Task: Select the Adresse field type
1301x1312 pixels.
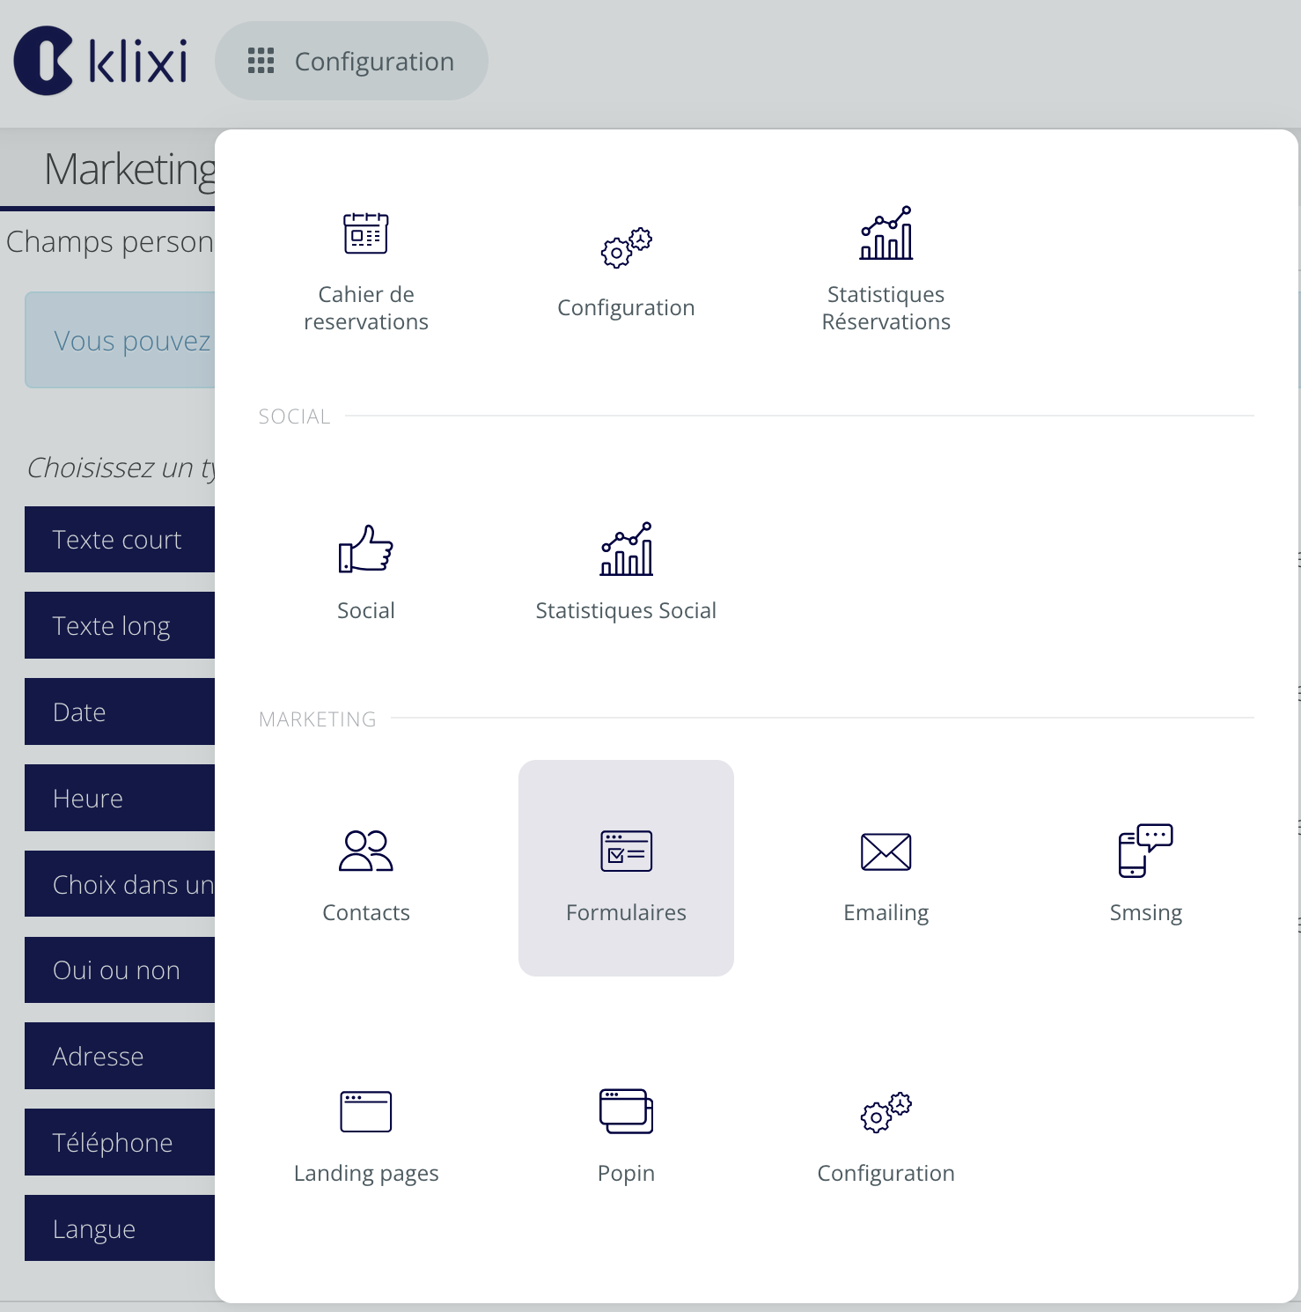Action: [x=120, y=1056]
